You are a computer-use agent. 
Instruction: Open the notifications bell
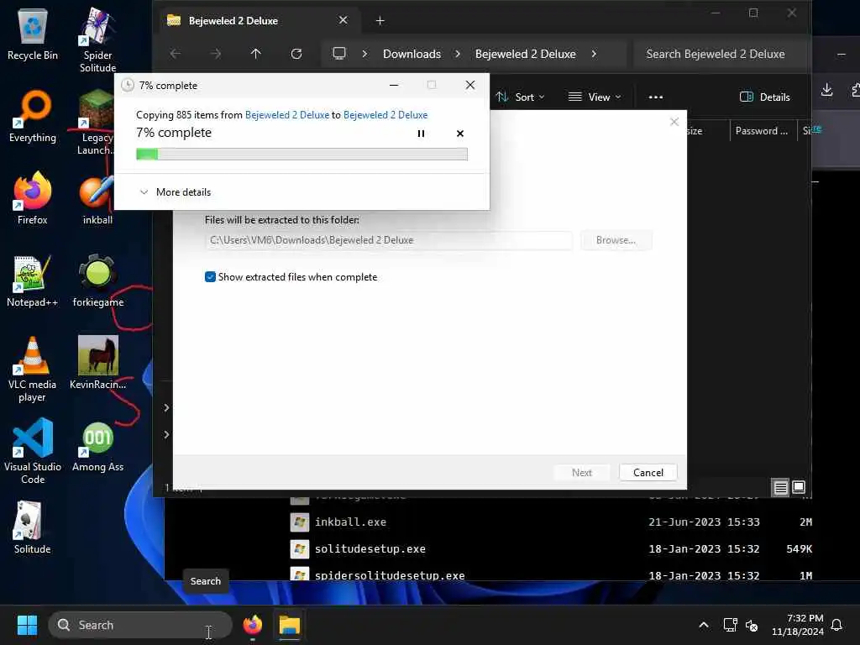[x=837, y=625]
